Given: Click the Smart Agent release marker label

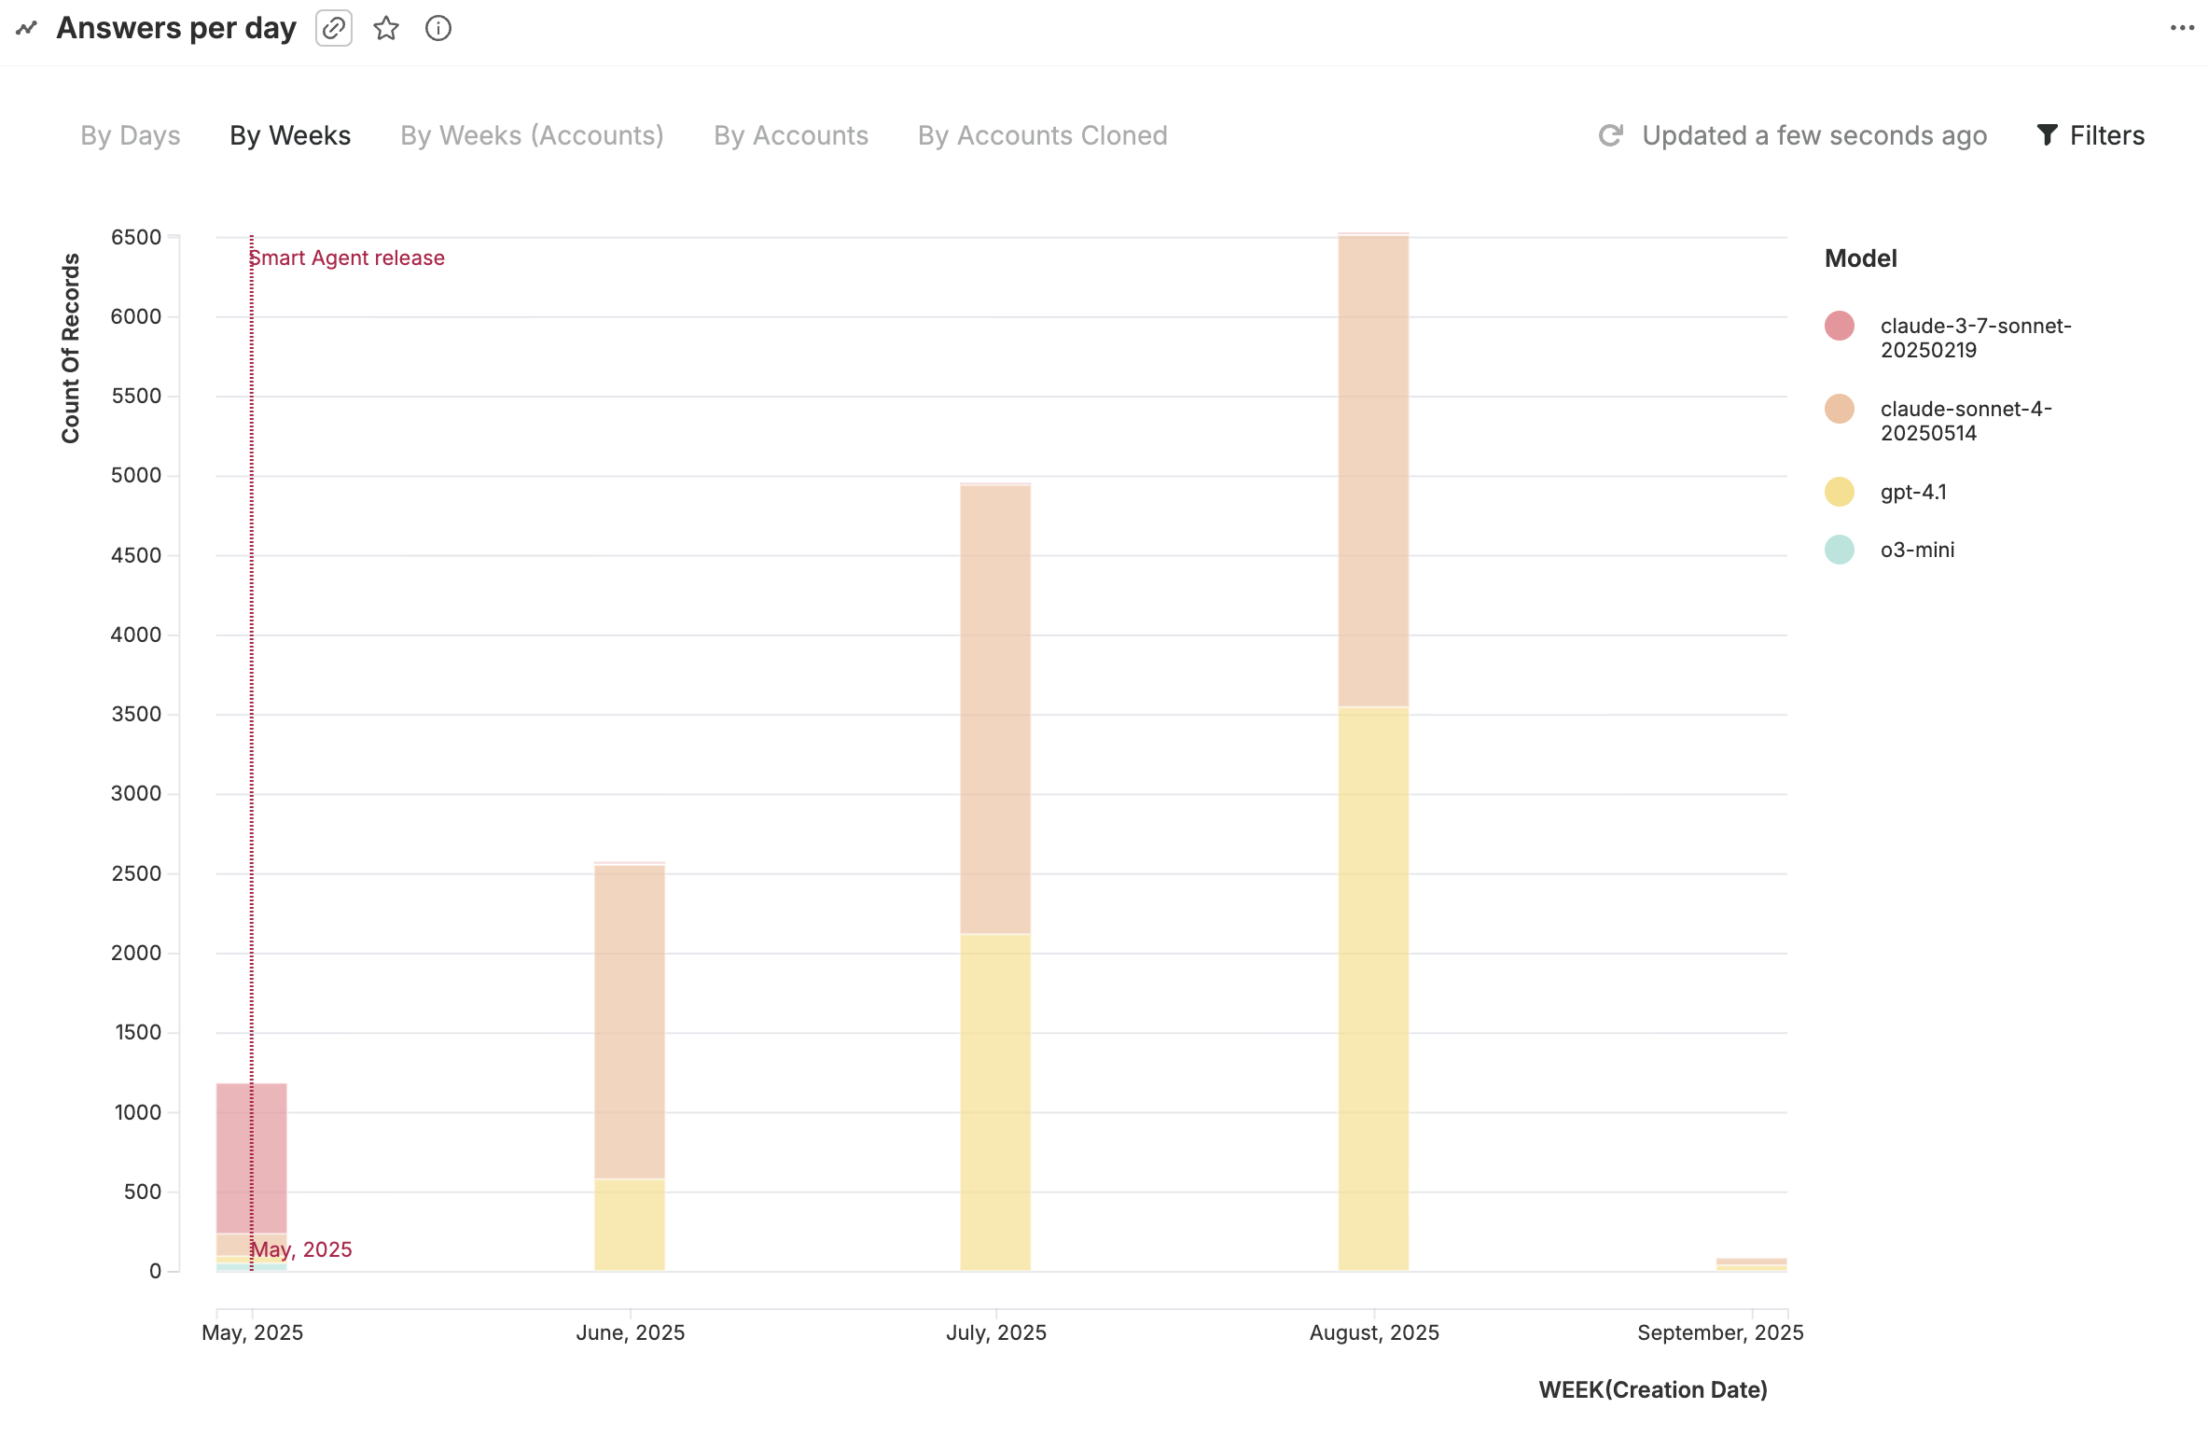Looking at the screenshot, I should pos(348,258).
